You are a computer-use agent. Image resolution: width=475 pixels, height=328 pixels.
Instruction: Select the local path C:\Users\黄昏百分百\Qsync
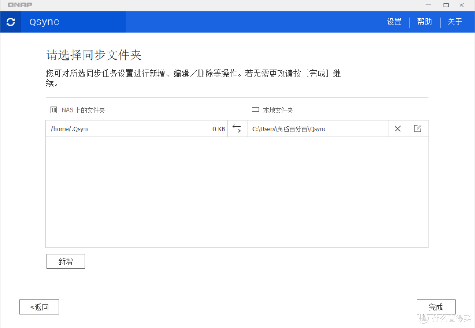click(x=289, y=129)
